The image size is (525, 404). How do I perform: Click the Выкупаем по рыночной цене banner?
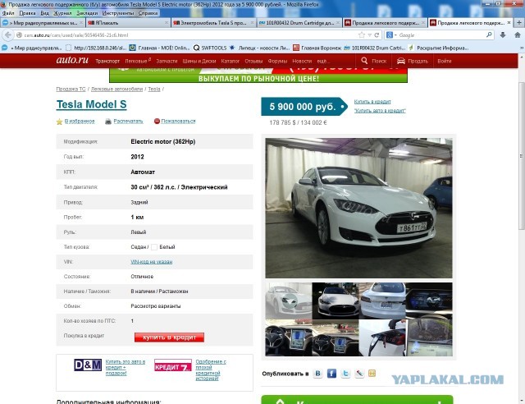point(258,76)
